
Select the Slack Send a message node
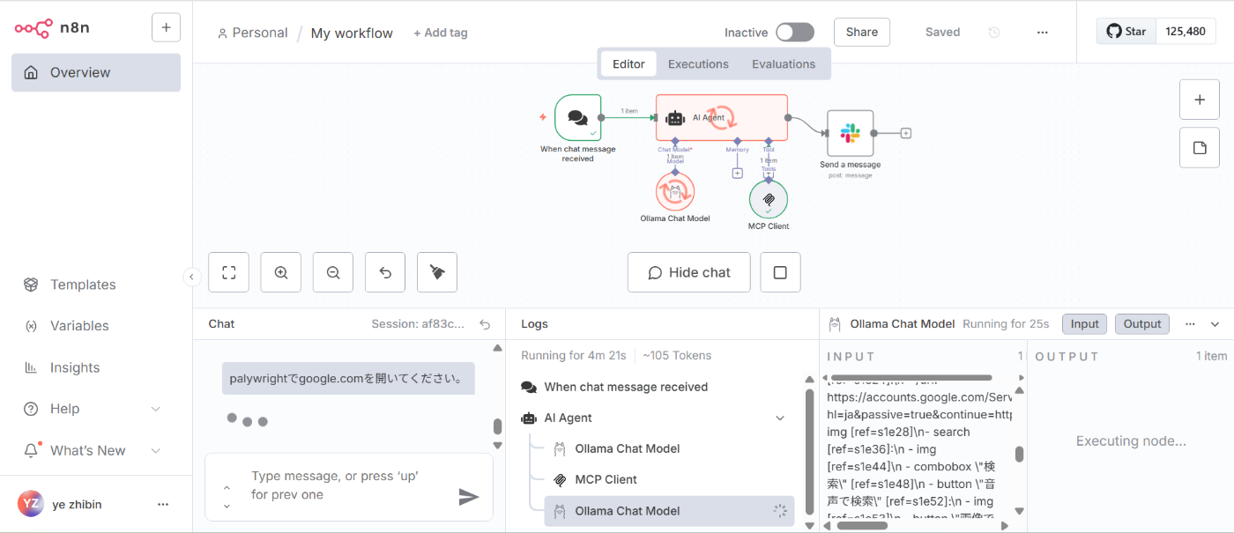tap(850, 133)
